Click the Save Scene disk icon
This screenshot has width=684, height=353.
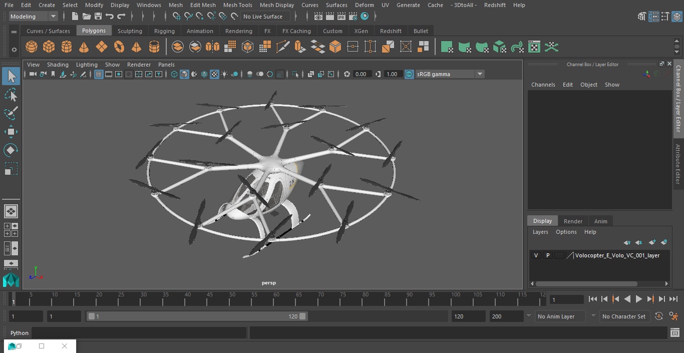click(98, 17)
